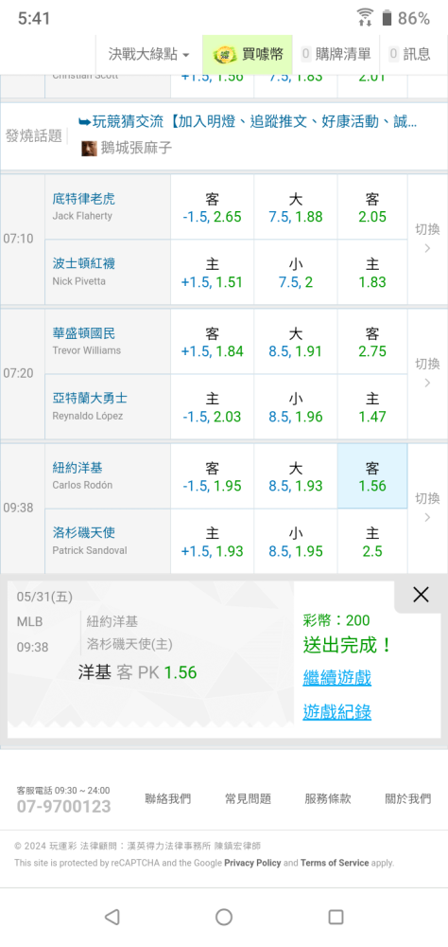Open 訊息 messages tab
Screen dimensions: 448x947
(410, 54)
